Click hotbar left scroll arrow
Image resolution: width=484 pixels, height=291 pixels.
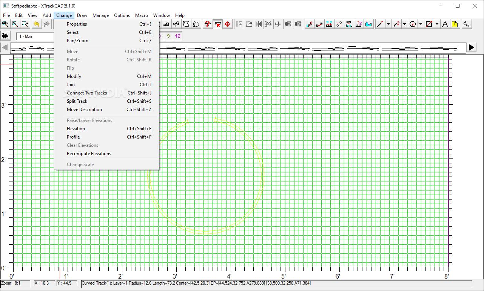pyautogui.click(x=5, y=48)
